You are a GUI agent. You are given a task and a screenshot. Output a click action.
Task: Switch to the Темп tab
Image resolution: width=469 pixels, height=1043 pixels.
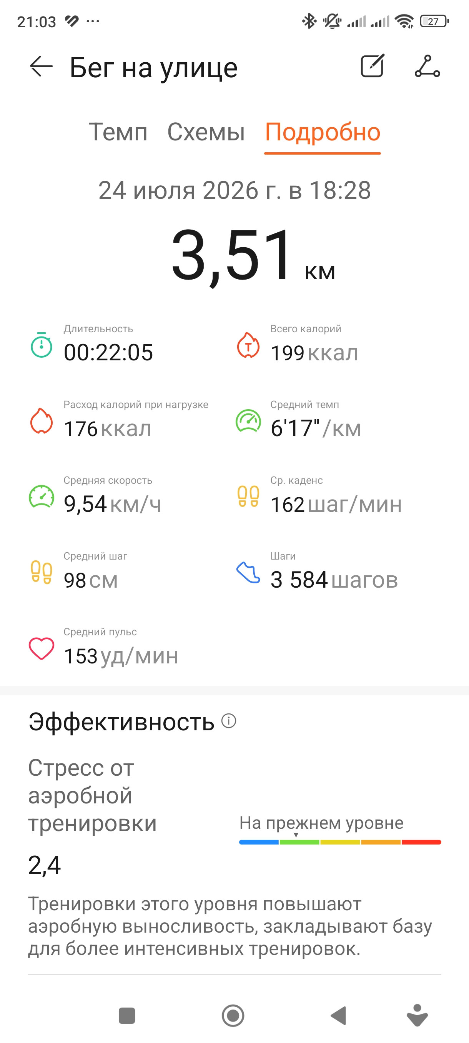(118, 132)
